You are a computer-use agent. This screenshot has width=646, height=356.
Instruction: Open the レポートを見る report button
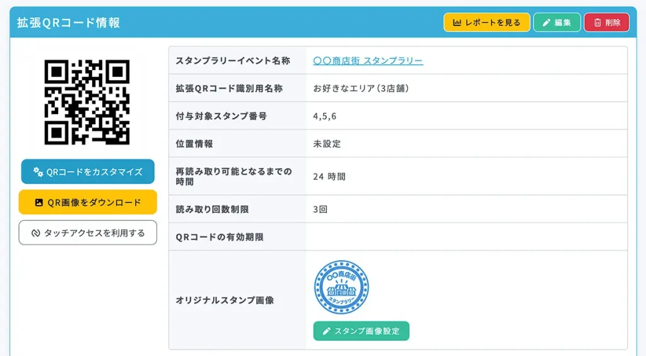point(486,23)
